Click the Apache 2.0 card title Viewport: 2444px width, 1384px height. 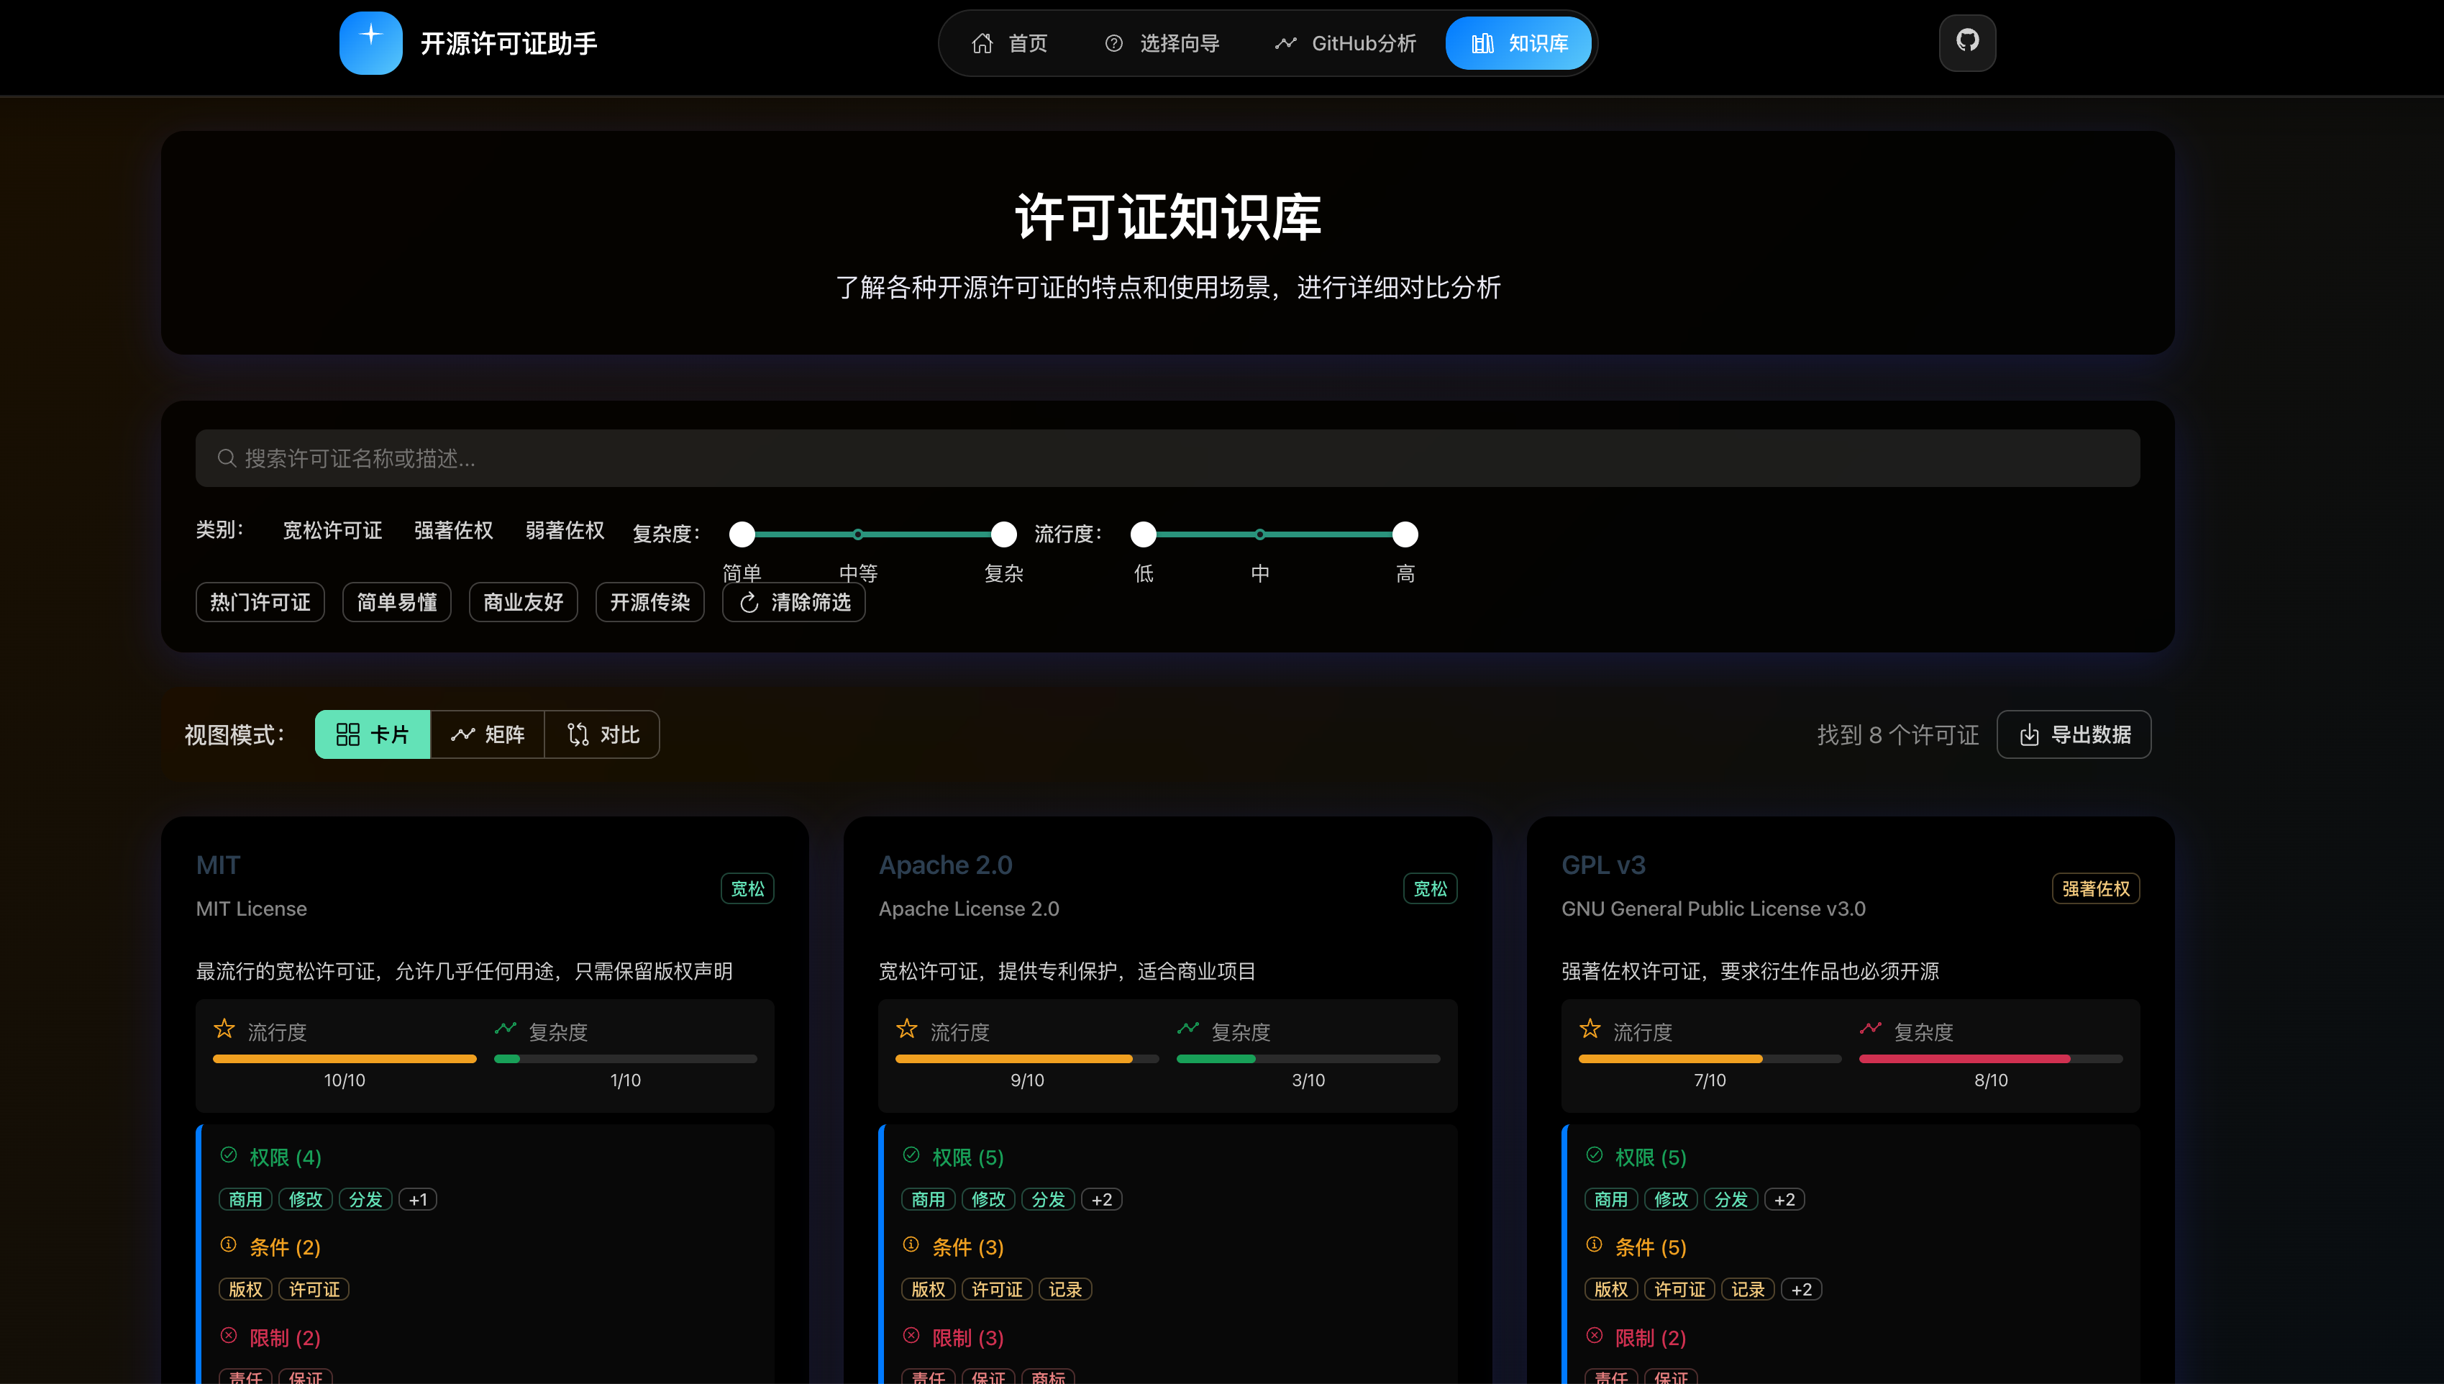click(x=946, y=865)
